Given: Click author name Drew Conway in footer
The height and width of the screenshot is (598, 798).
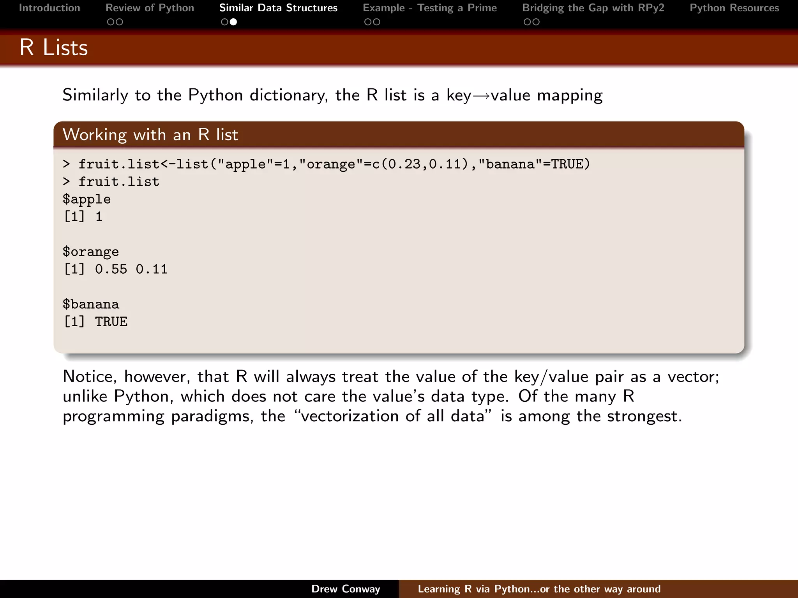Looking at the screenshot, I should point(346,589).
